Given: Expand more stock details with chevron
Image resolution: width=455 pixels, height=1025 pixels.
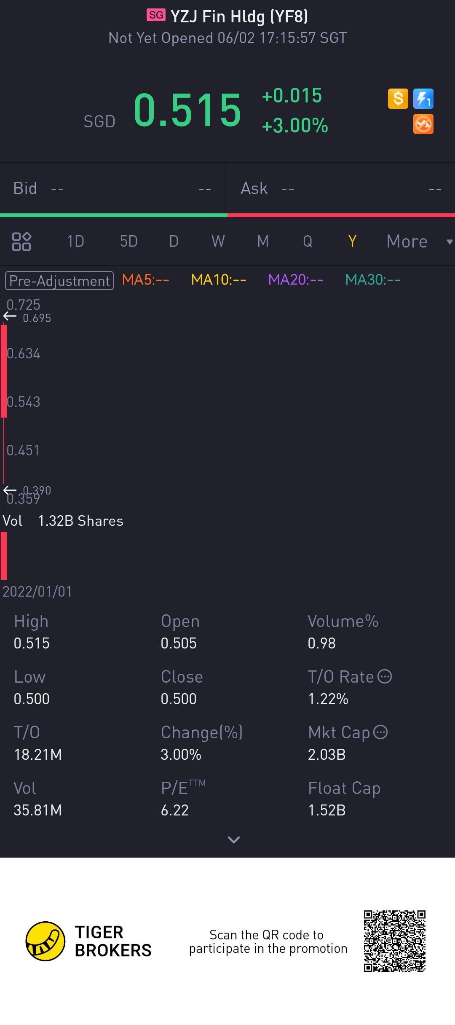Looking at the screenshot, I should point(233,839).
